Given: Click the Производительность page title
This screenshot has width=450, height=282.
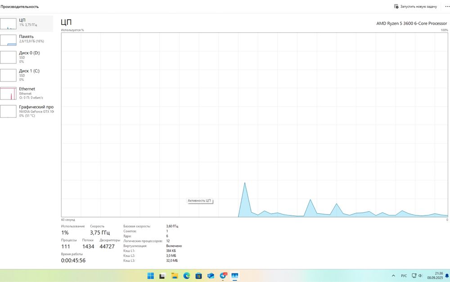Looking at the screenshot, I should 19,6.
